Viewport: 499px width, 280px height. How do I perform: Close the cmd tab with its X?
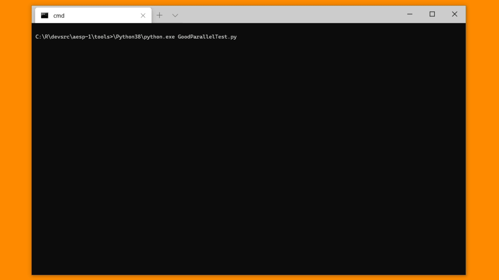[x=143, y=16]
